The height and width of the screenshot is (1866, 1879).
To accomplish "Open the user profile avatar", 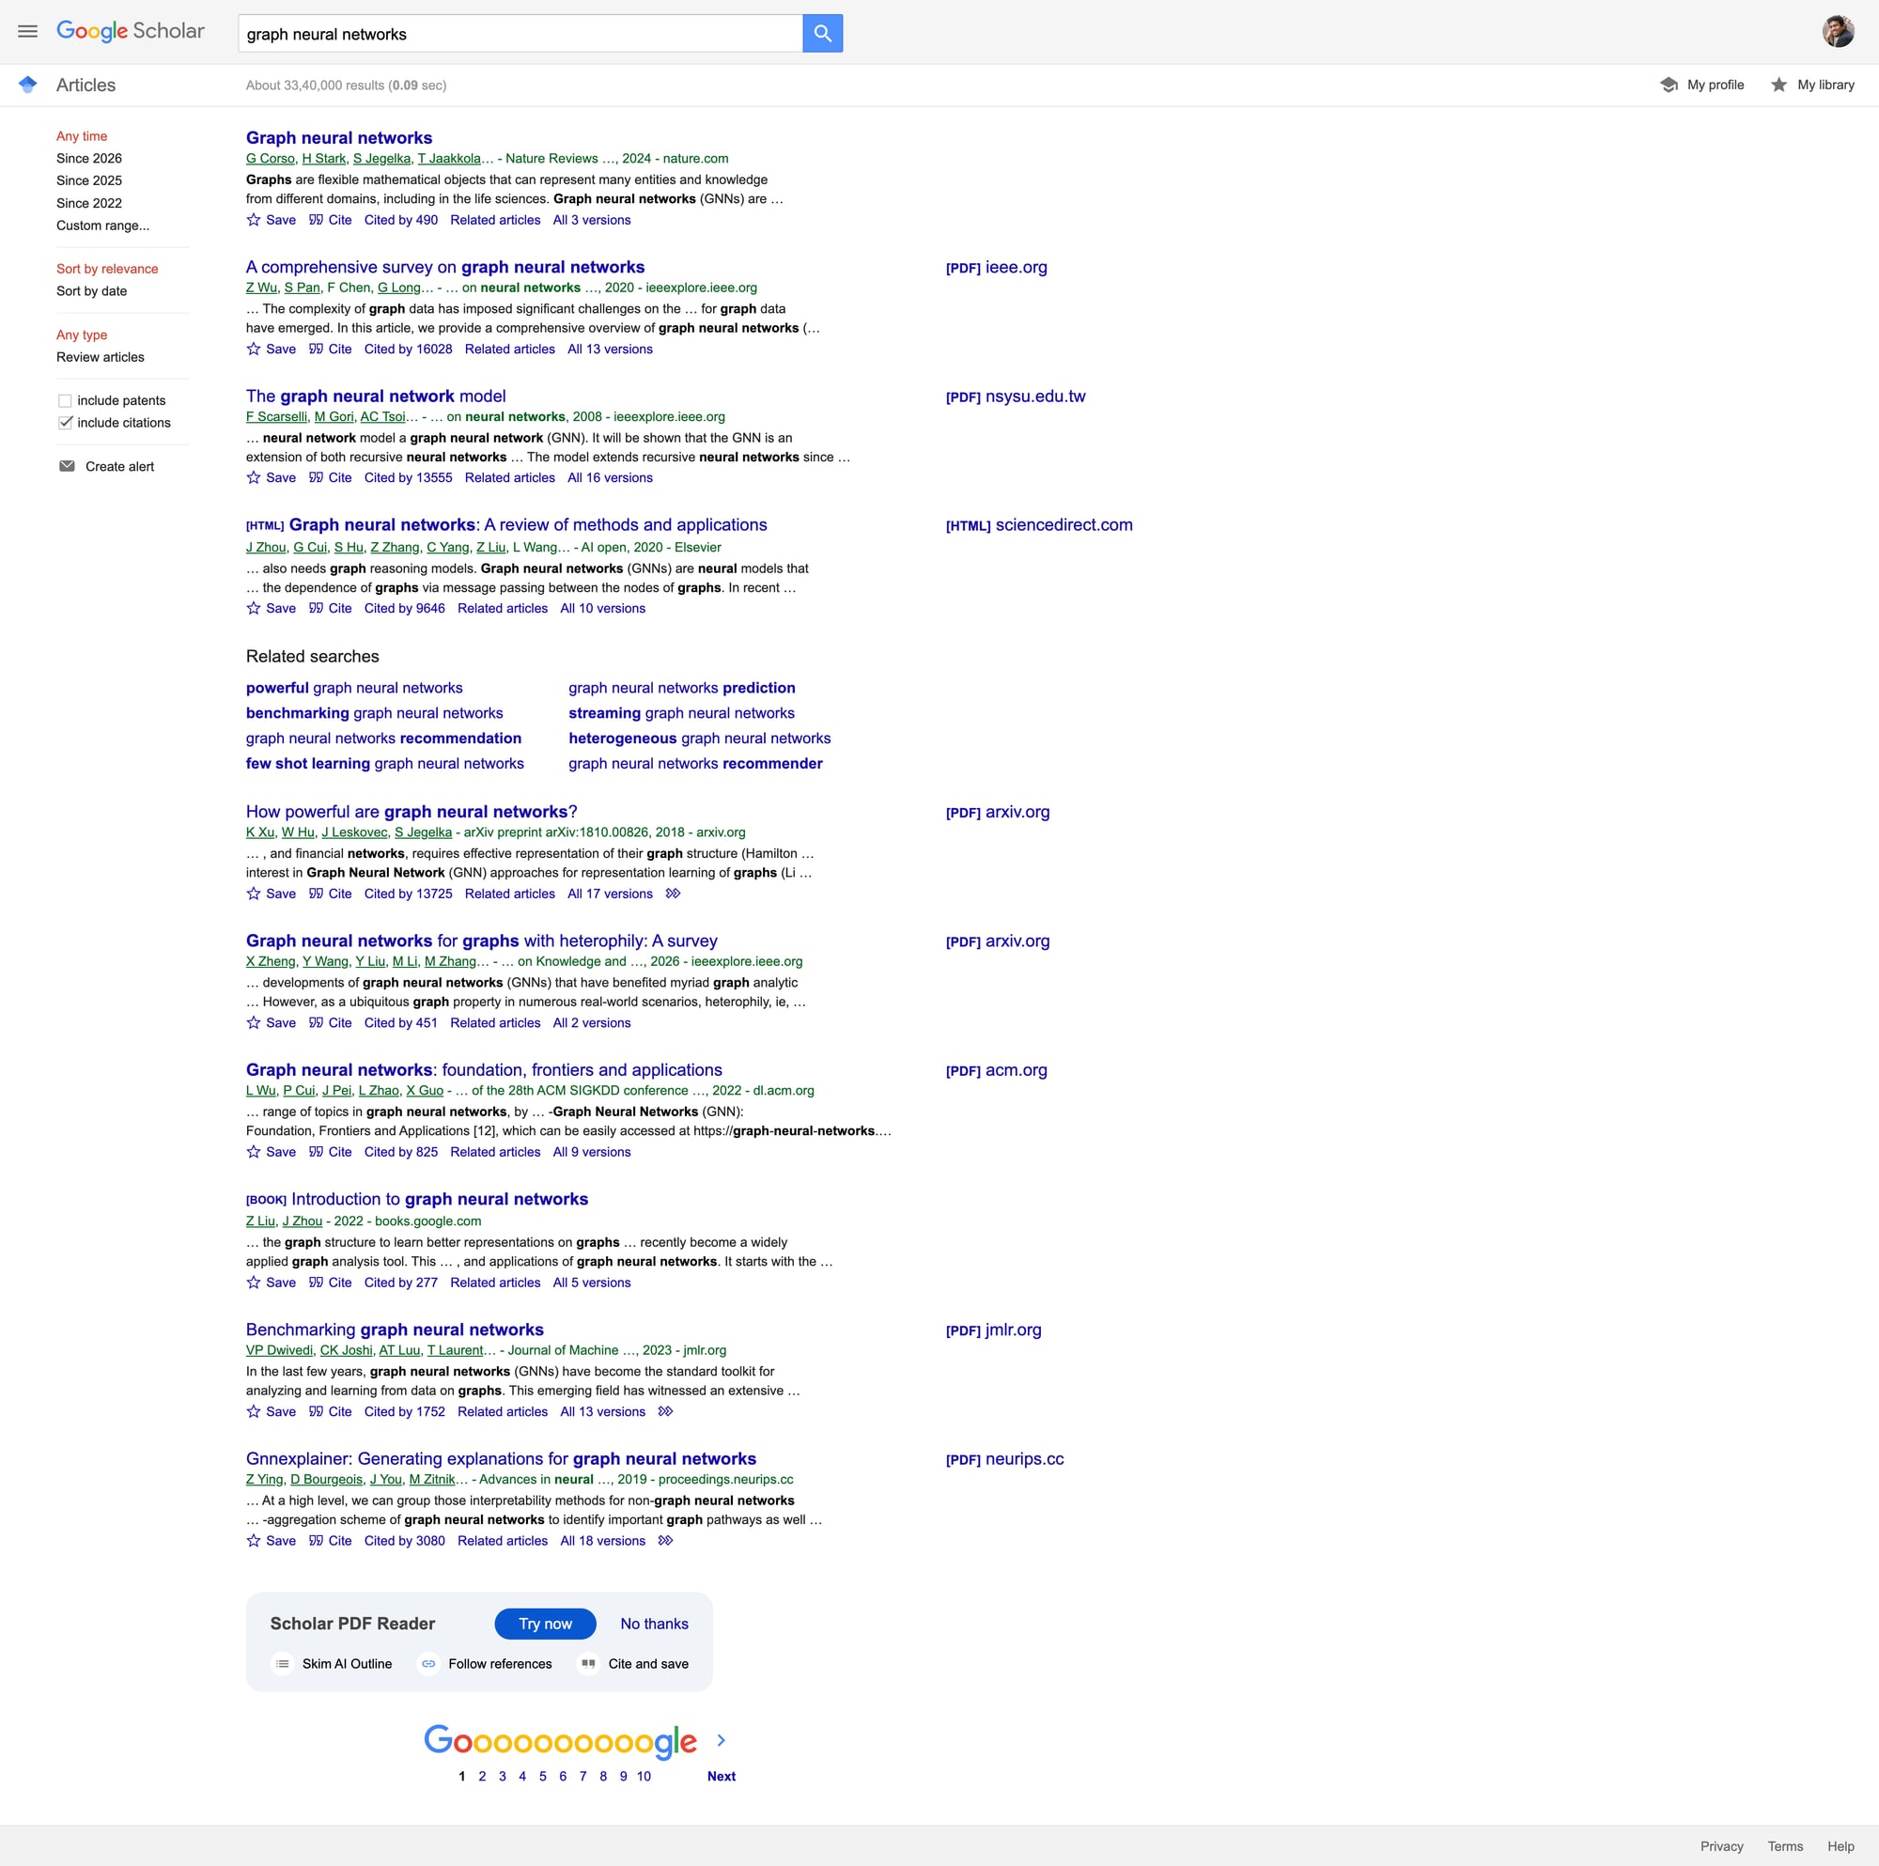I will pos(1837,32).
